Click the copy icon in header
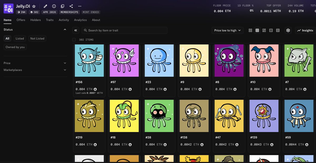The height and width of the screenshot is (163, 316). coord(62,6)
